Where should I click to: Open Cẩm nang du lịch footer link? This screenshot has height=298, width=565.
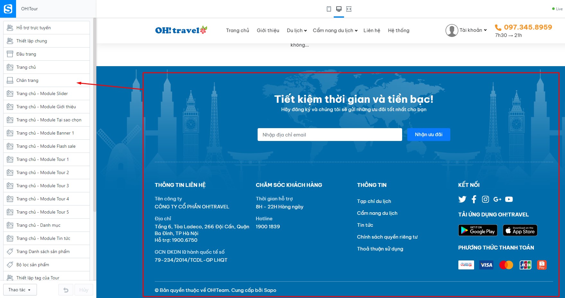coord(377,213)
